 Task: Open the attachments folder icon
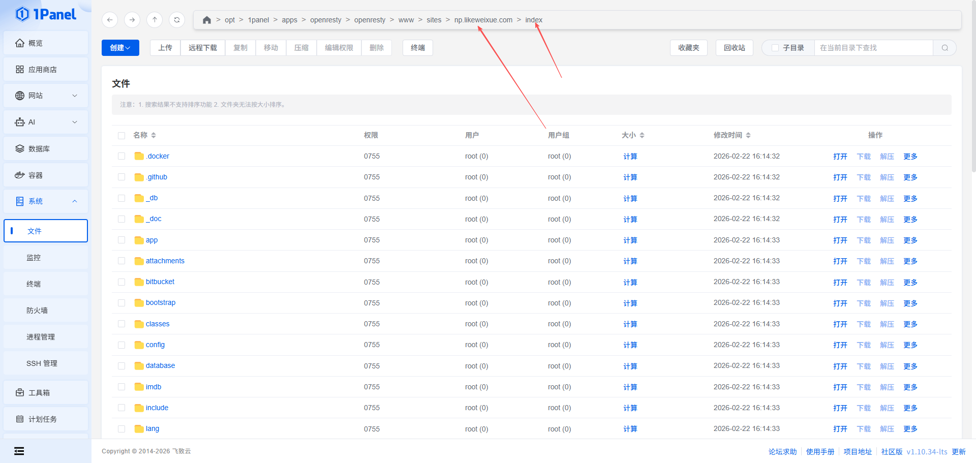tap(139, 261)
